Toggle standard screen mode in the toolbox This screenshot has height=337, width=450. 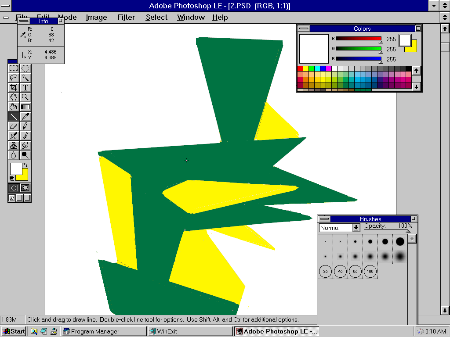(11, 198)
